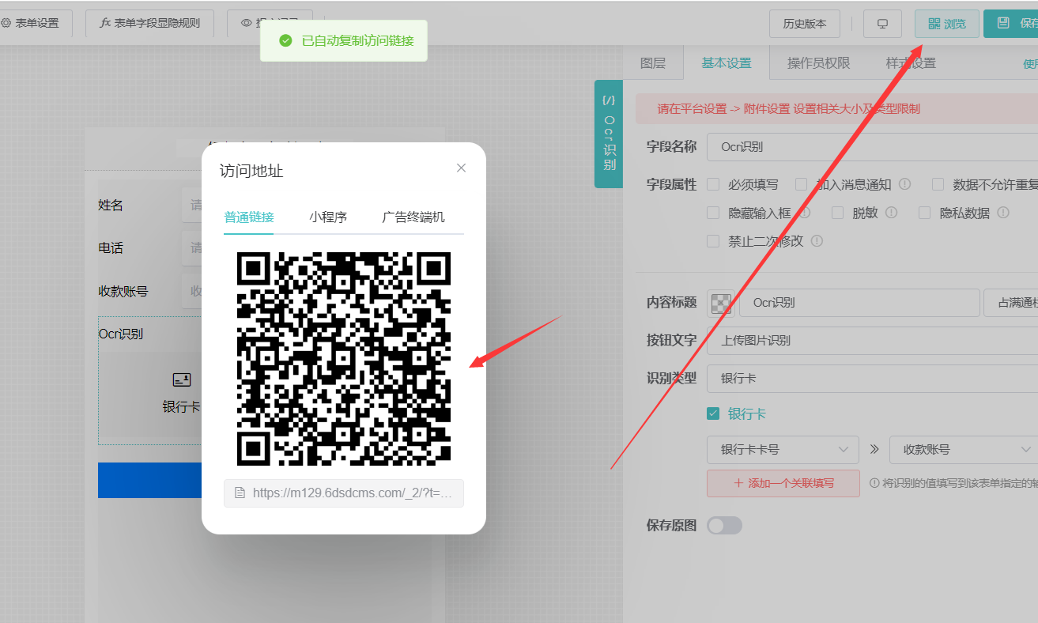Click the 电话 label in the form preview
1038x623 pixels.
tap(111, 248)
